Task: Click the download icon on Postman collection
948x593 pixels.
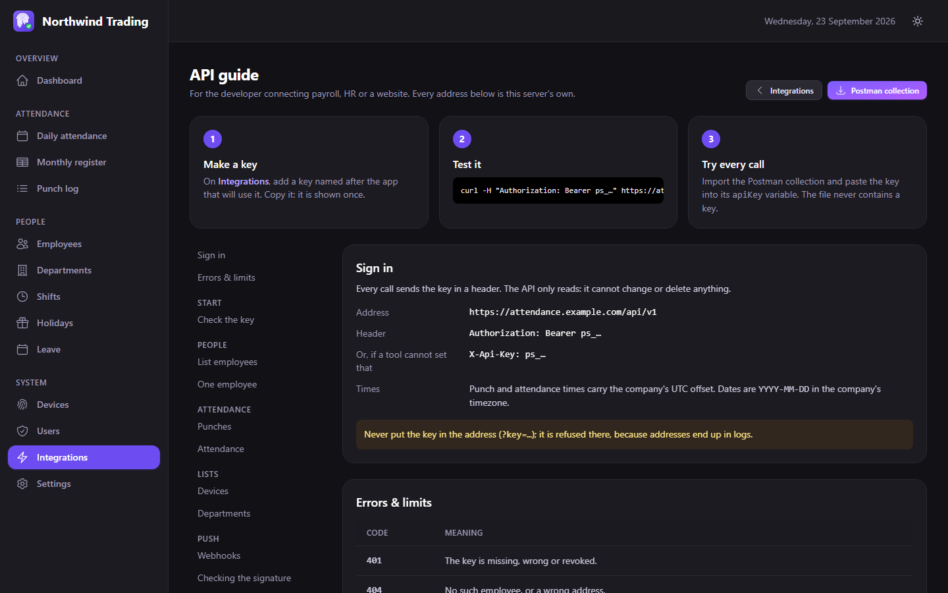Action: [x=841, y=90]
